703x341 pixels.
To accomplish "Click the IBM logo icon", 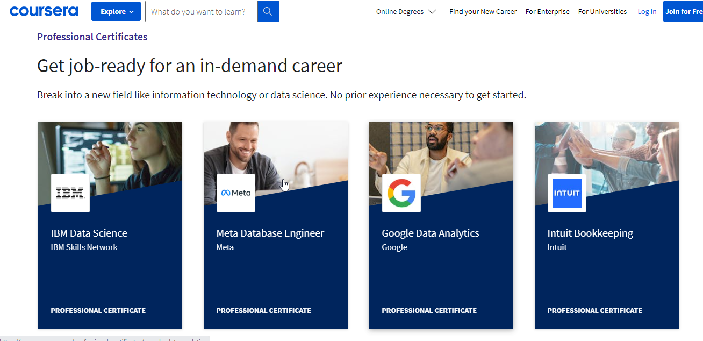I will [x=70, y=193].
